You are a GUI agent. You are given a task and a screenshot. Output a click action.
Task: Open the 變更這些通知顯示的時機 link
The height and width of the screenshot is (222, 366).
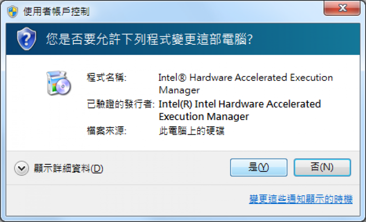click(x=301, y=199)
